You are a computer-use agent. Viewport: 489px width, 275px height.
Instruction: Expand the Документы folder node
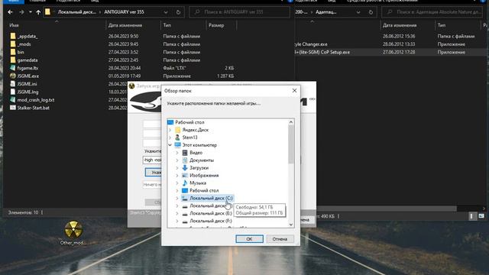[177, 160]
